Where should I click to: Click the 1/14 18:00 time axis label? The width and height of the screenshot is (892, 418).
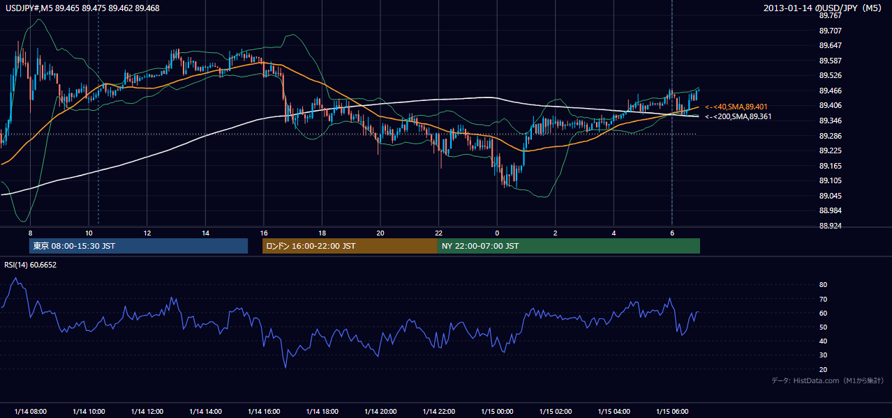click(322, 412)
